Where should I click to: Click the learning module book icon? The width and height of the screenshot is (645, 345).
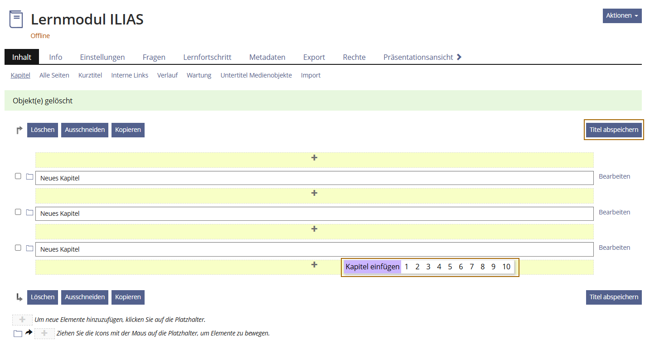tap(16, 19)
